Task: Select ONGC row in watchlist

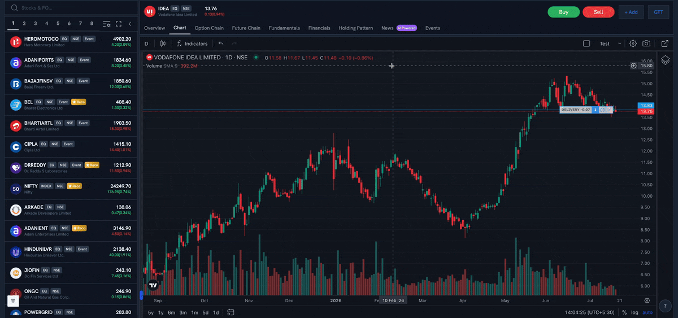Action: pyautogui.click(x=71, y=295)
